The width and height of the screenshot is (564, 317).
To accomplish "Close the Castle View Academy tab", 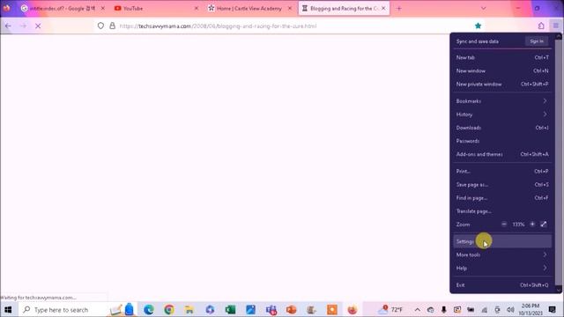I will tap(290, 8).
